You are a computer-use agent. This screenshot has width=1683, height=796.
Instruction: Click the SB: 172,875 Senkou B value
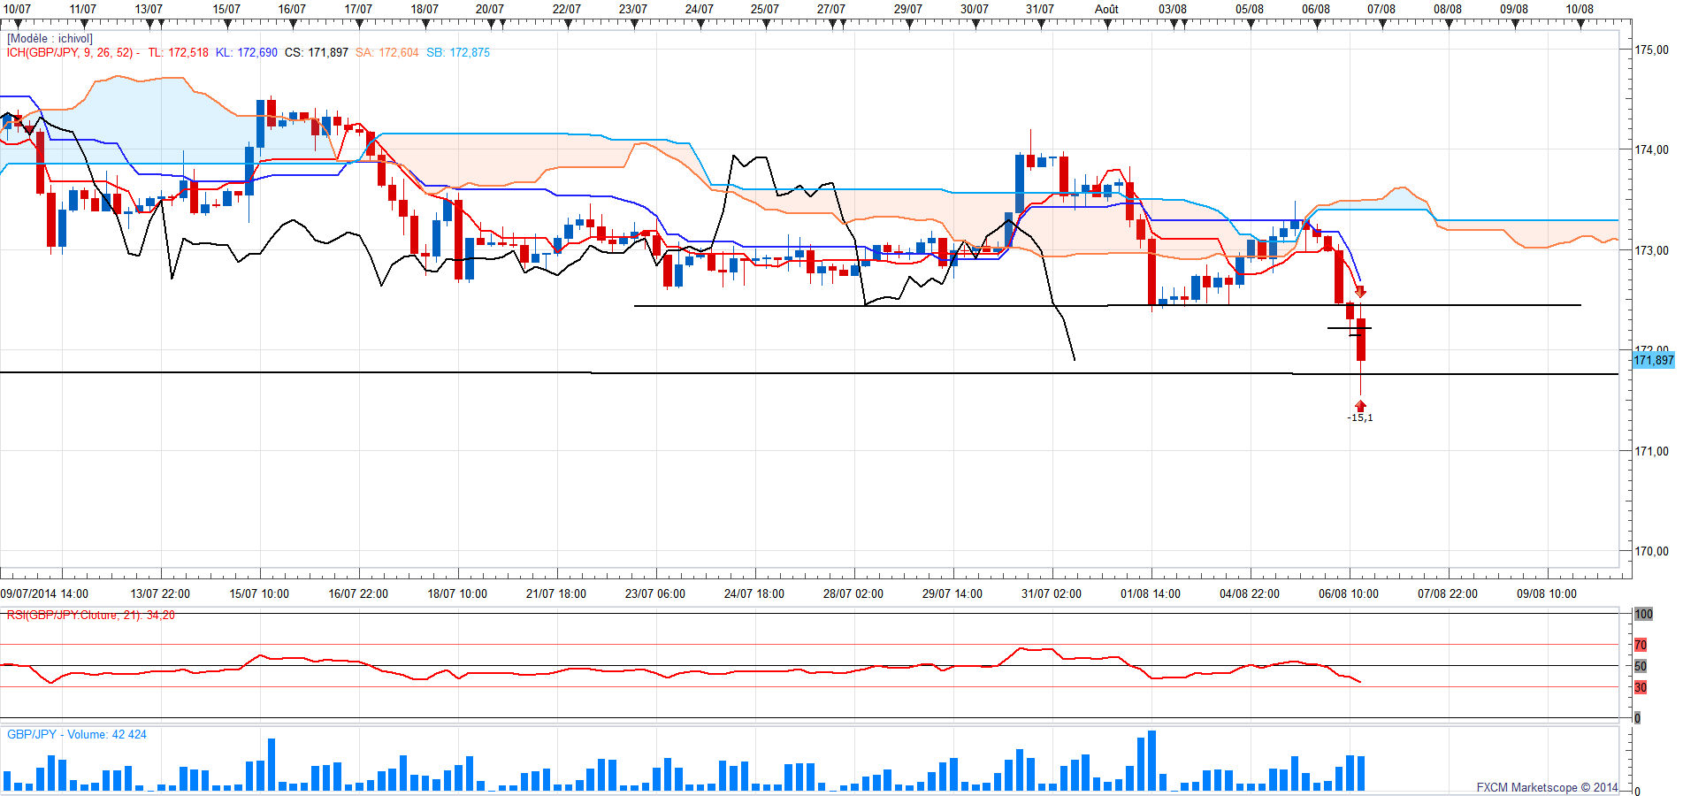click(457, 53)
